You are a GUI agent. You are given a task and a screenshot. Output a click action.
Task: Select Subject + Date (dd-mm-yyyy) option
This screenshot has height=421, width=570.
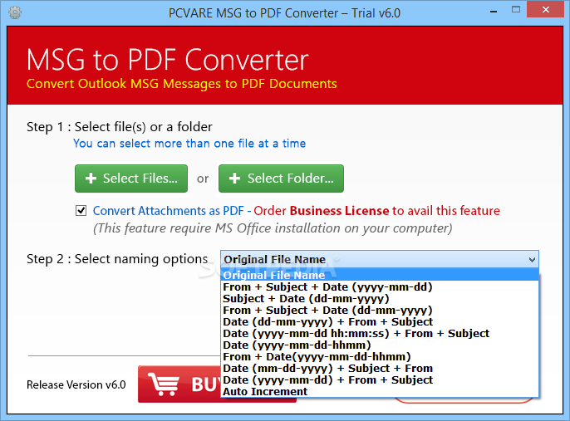[x=380, y=299]
